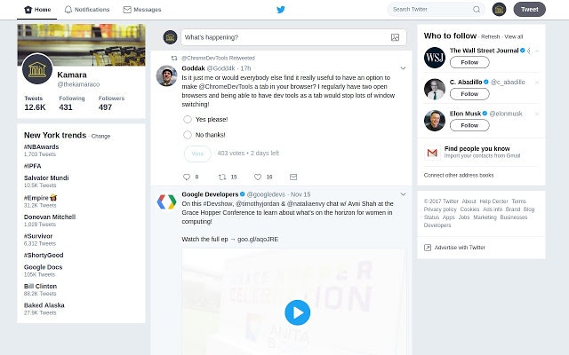Screen dimensions: 569x355
Task: Select the 'No thanks!' poll option
Action: [x=188, y=135]
